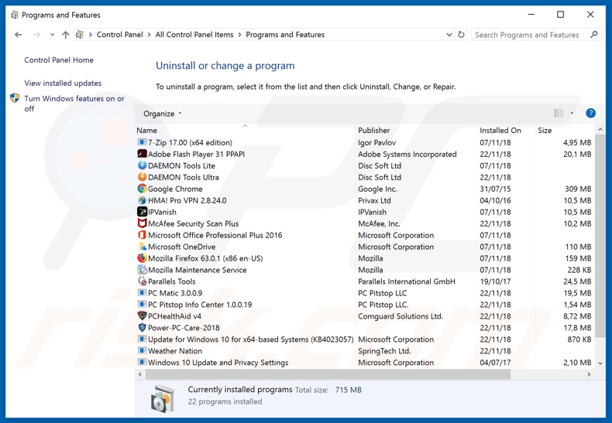Select the Microsoft Office Professional Plus icon
The height and width of the screenshot is (423, 612).
click(x=142, y=235)
